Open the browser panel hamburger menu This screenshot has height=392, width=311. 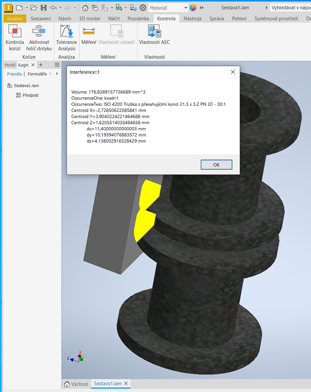click(57, 65)
